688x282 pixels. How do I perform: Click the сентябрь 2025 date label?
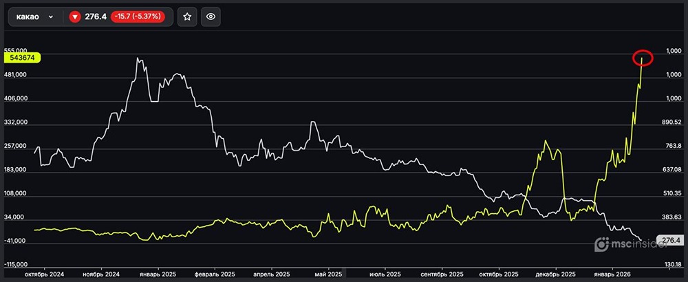[441, 273]
